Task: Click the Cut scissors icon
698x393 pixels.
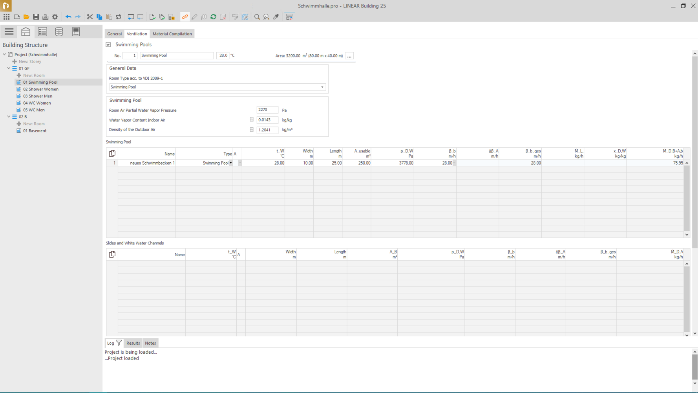Action: [x=90, y=17]
